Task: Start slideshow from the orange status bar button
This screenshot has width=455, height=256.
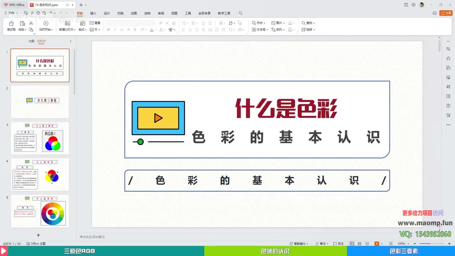Action: pyautogui.click(x=376, y=244)
